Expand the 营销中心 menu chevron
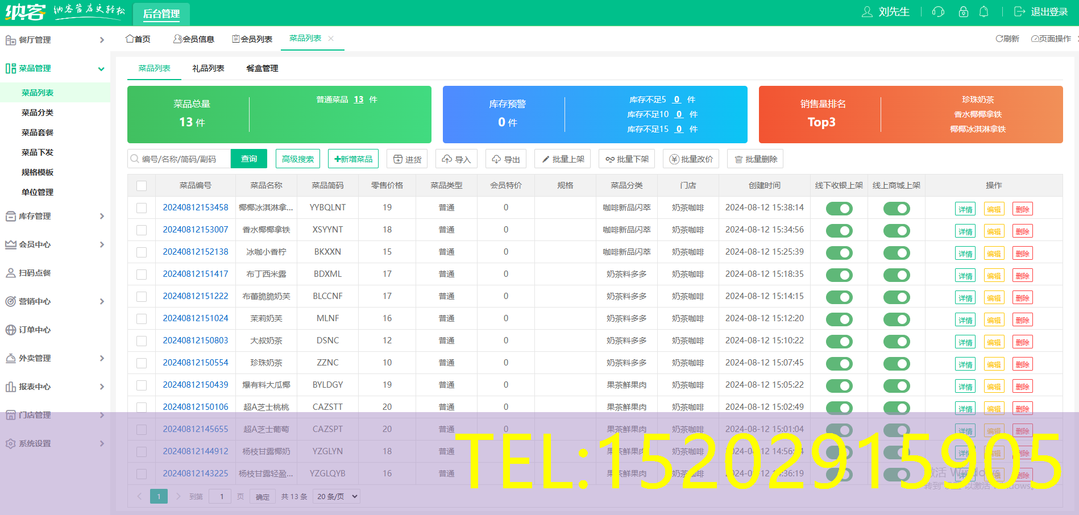1079x515 pixels. (x=102, y=301)
